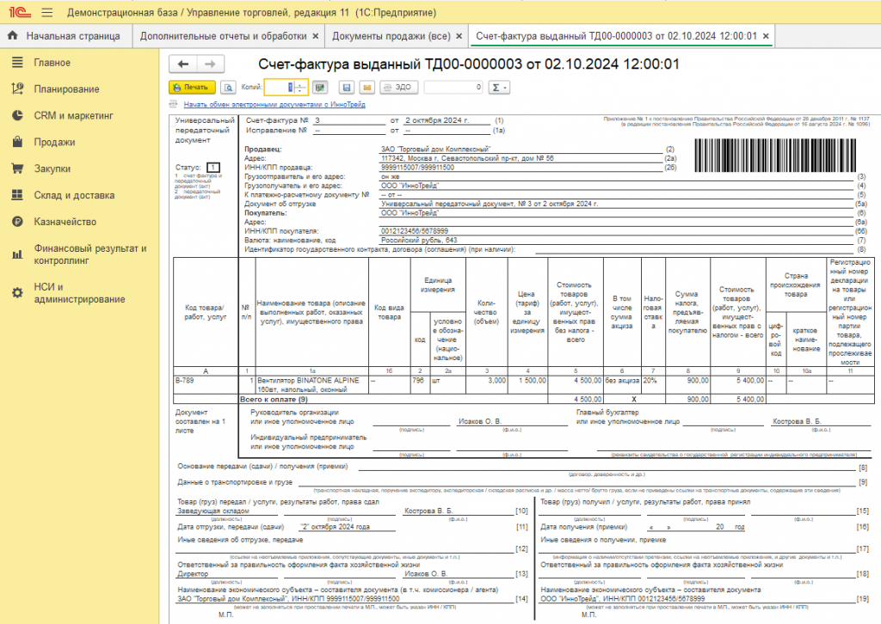Decrease copies with the stepper down arrow

tap(300, 91)
